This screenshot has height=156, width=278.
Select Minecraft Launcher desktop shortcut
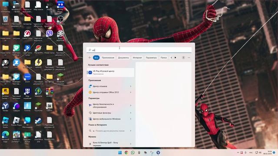click(x=60, y=79)
